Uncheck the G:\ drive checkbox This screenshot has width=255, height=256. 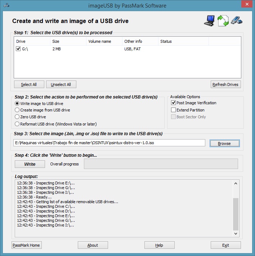(x=18, y=49)
